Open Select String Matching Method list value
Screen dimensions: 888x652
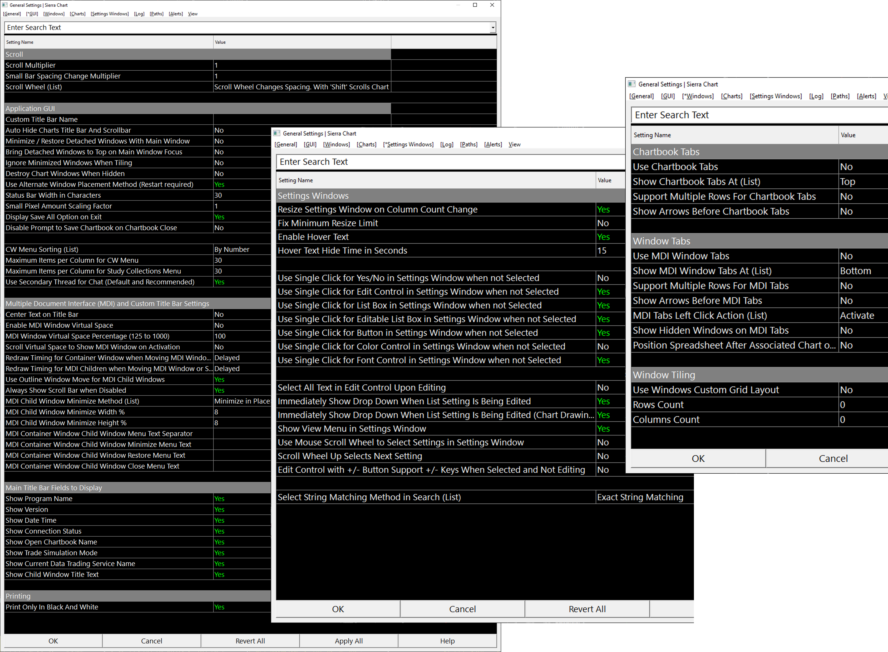pos(640,497)
